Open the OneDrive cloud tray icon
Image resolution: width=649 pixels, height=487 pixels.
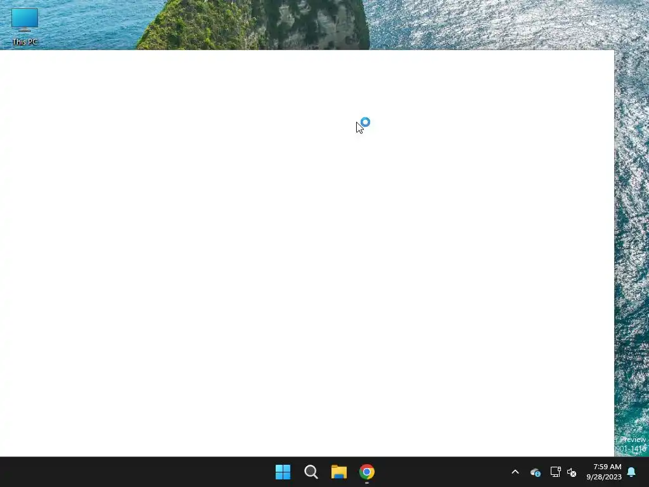pyautogui.click(x=535, y=472)
